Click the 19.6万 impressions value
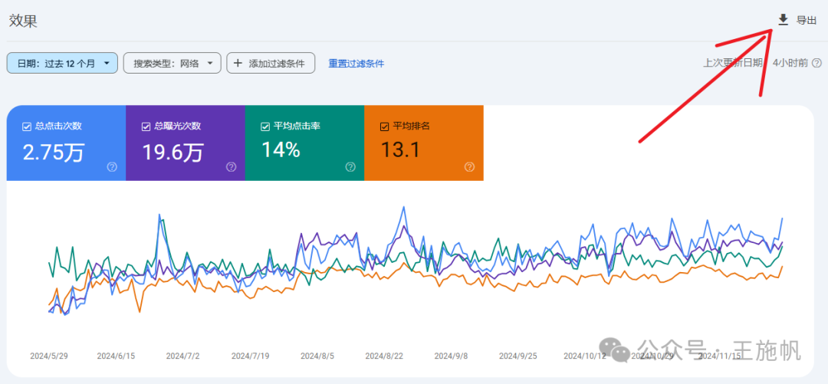The width and height of the screenshot is (828, 384). 172,152
